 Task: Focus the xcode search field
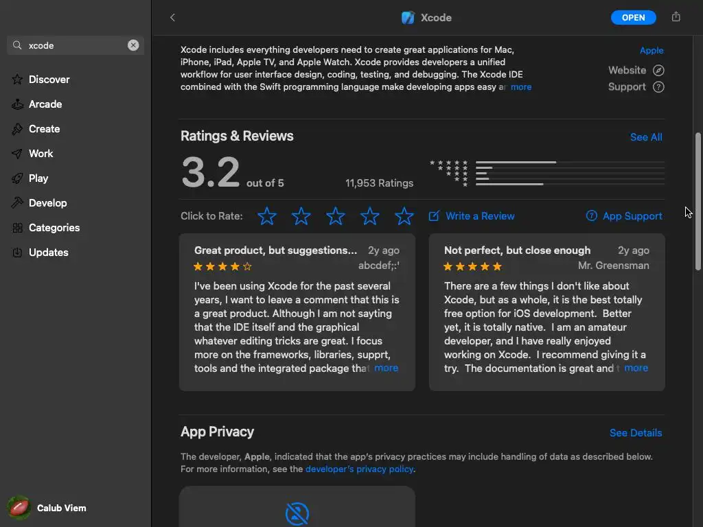[x=76, y=45]
